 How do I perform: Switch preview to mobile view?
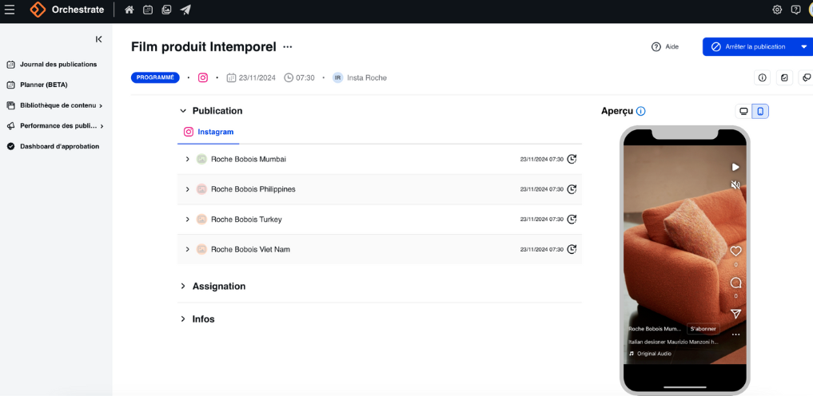pyautogui.click(x=760, y=111)
